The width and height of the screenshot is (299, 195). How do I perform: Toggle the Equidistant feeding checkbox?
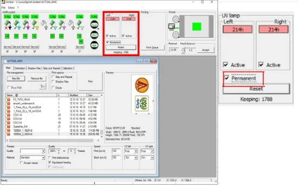click(50, 162)
